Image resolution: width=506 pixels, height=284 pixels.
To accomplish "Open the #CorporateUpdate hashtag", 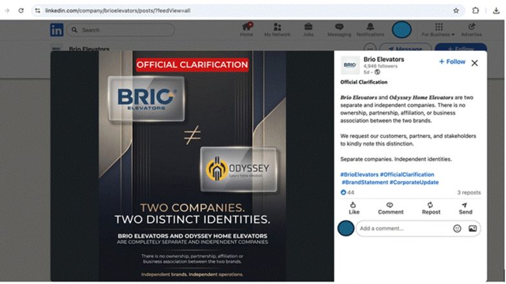I will click(414, 182).
